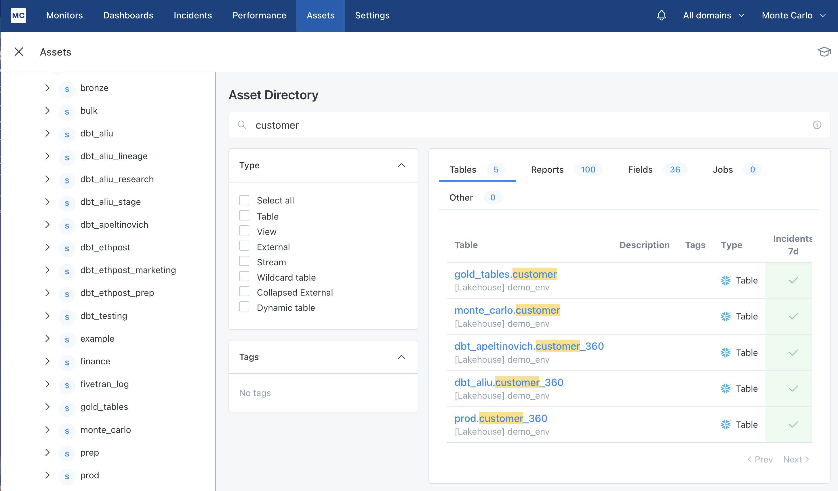The width and height of the screenshot is (838, 491).
Task: Toggle the Table type checkbox
Action: point(244,216)
